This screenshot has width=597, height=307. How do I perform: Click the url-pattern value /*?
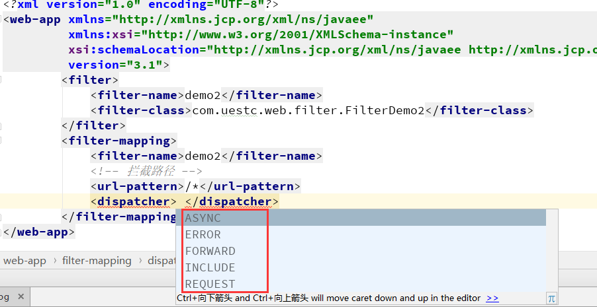[192, 186]
